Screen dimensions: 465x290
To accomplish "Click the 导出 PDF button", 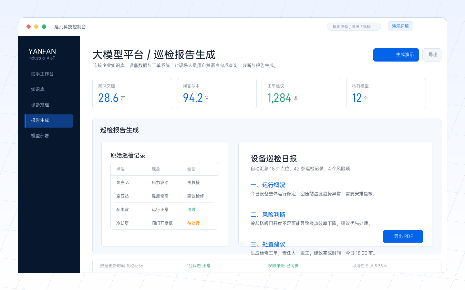I will 403,236.
